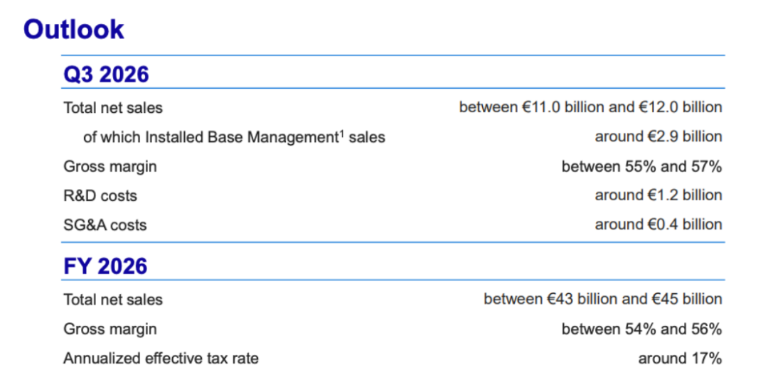Click the around €1.2 billion value

658,195
